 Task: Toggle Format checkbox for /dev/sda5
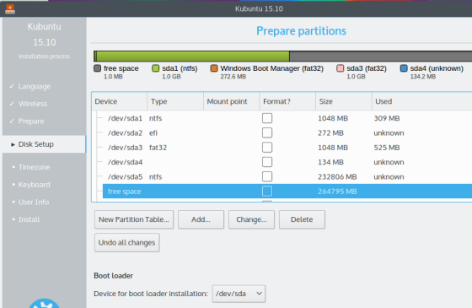pos(267,176)
